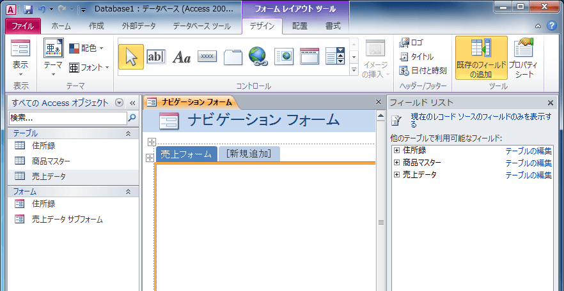564x291 pixels.
Task: Switch to the 作成 ribbon tab
Action: click(96, 26)
